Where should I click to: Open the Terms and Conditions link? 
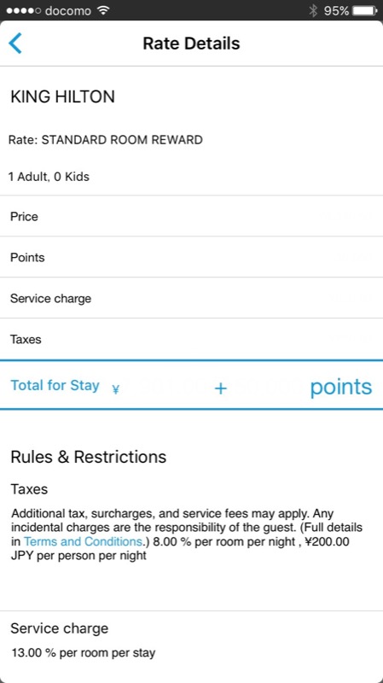(x=83, y=541)
